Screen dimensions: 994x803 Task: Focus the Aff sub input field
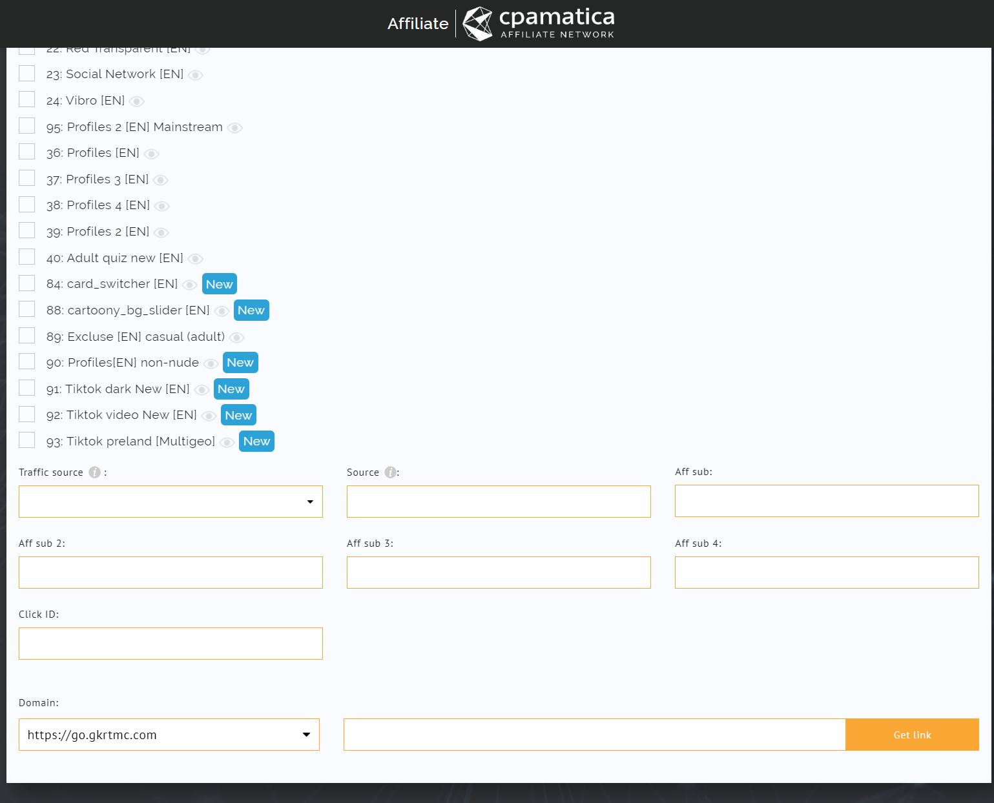click(827, 501)
